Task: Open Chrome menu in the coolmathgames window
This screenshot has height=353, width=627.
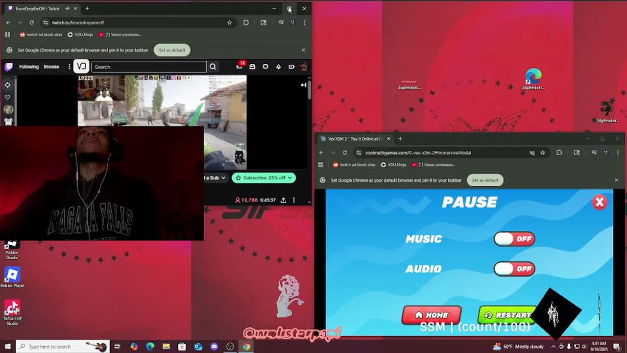Action: (x=618, y=152)
